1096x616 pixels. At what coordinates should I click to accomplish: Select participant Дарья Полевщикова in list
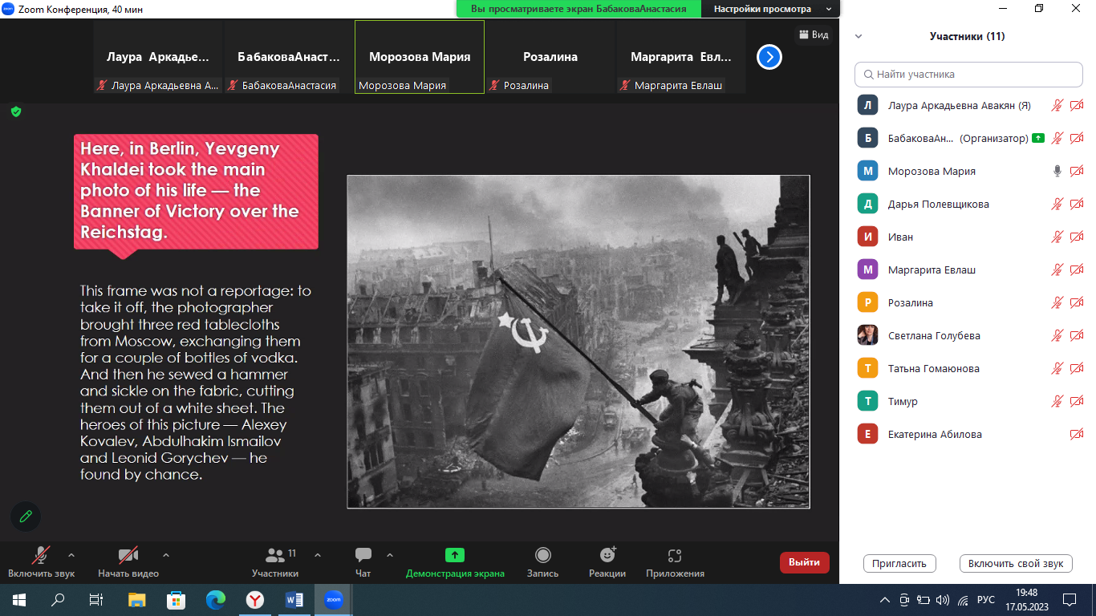(x=968, y=204)
